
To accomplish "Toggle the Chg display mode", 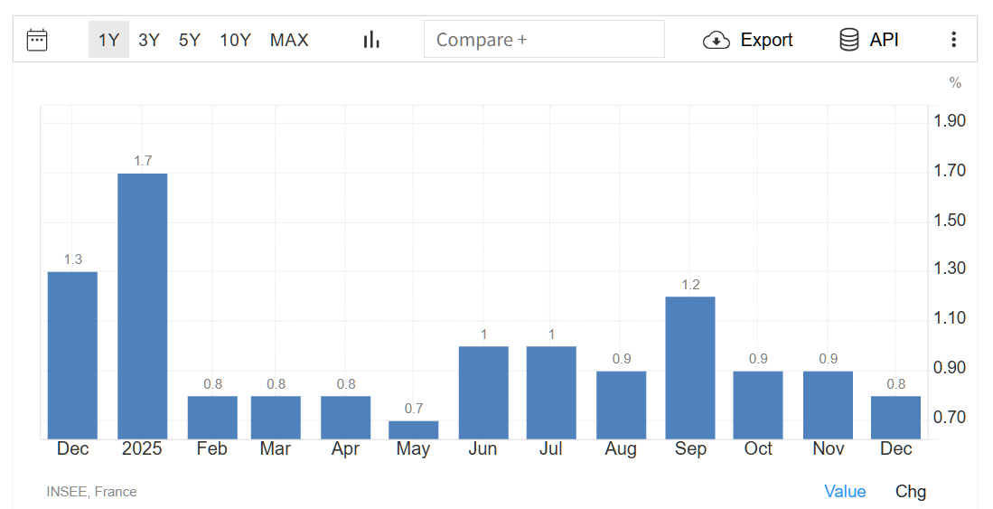I will pyautogui.click(x=911, y=491).
